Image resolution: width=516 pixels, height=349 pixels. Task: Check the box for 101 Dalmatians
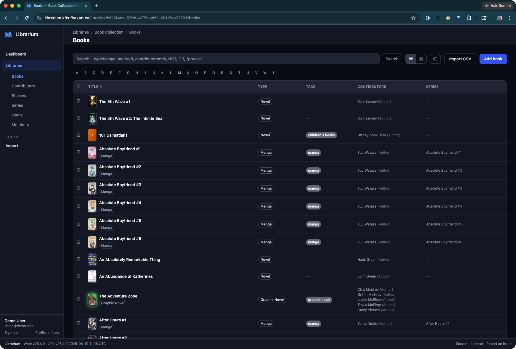79,135
